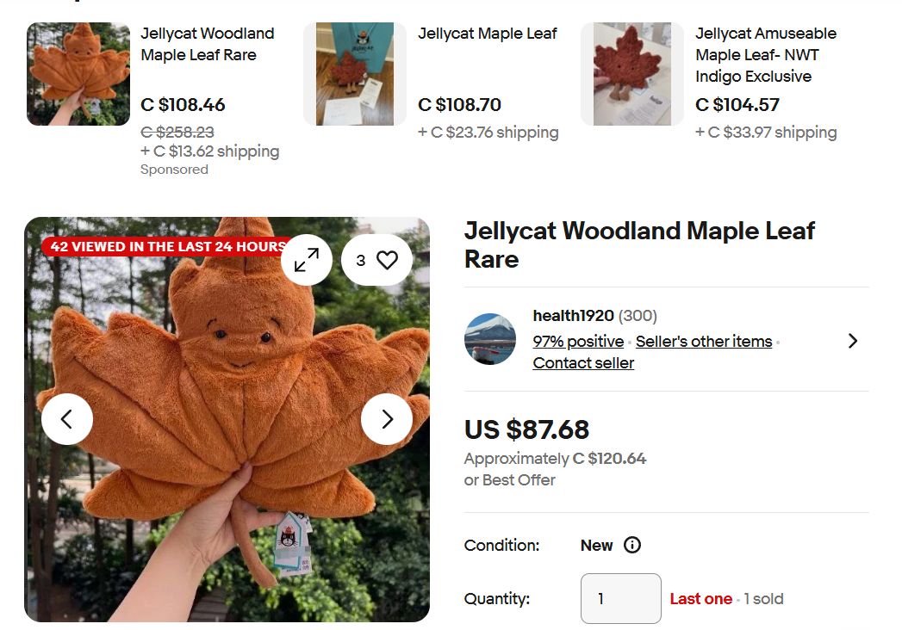The height and width of the screenshot is (630, 902).
Task: Expand product image to full screen
Action: [307, 260]
